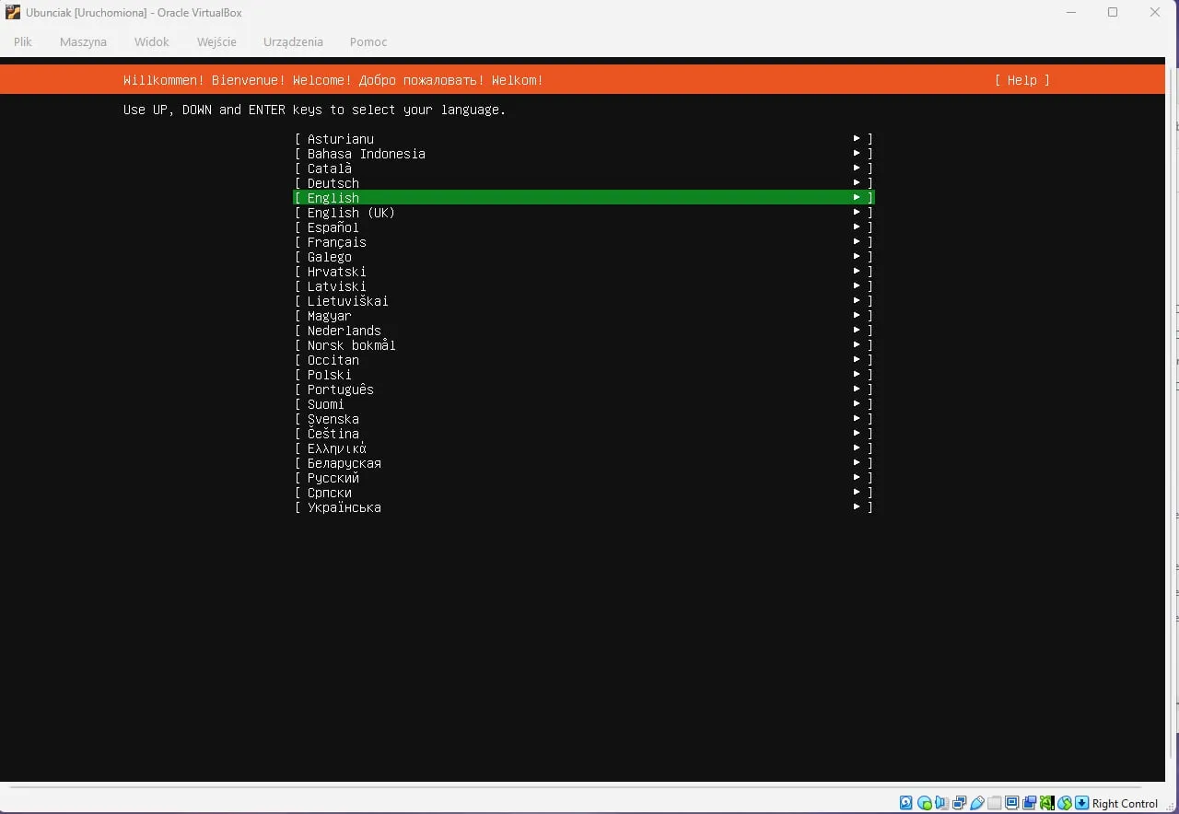The height and width of the screenshot is (814, 1179).
Task: Select the Čeština language entry
Action: [583, 434]
